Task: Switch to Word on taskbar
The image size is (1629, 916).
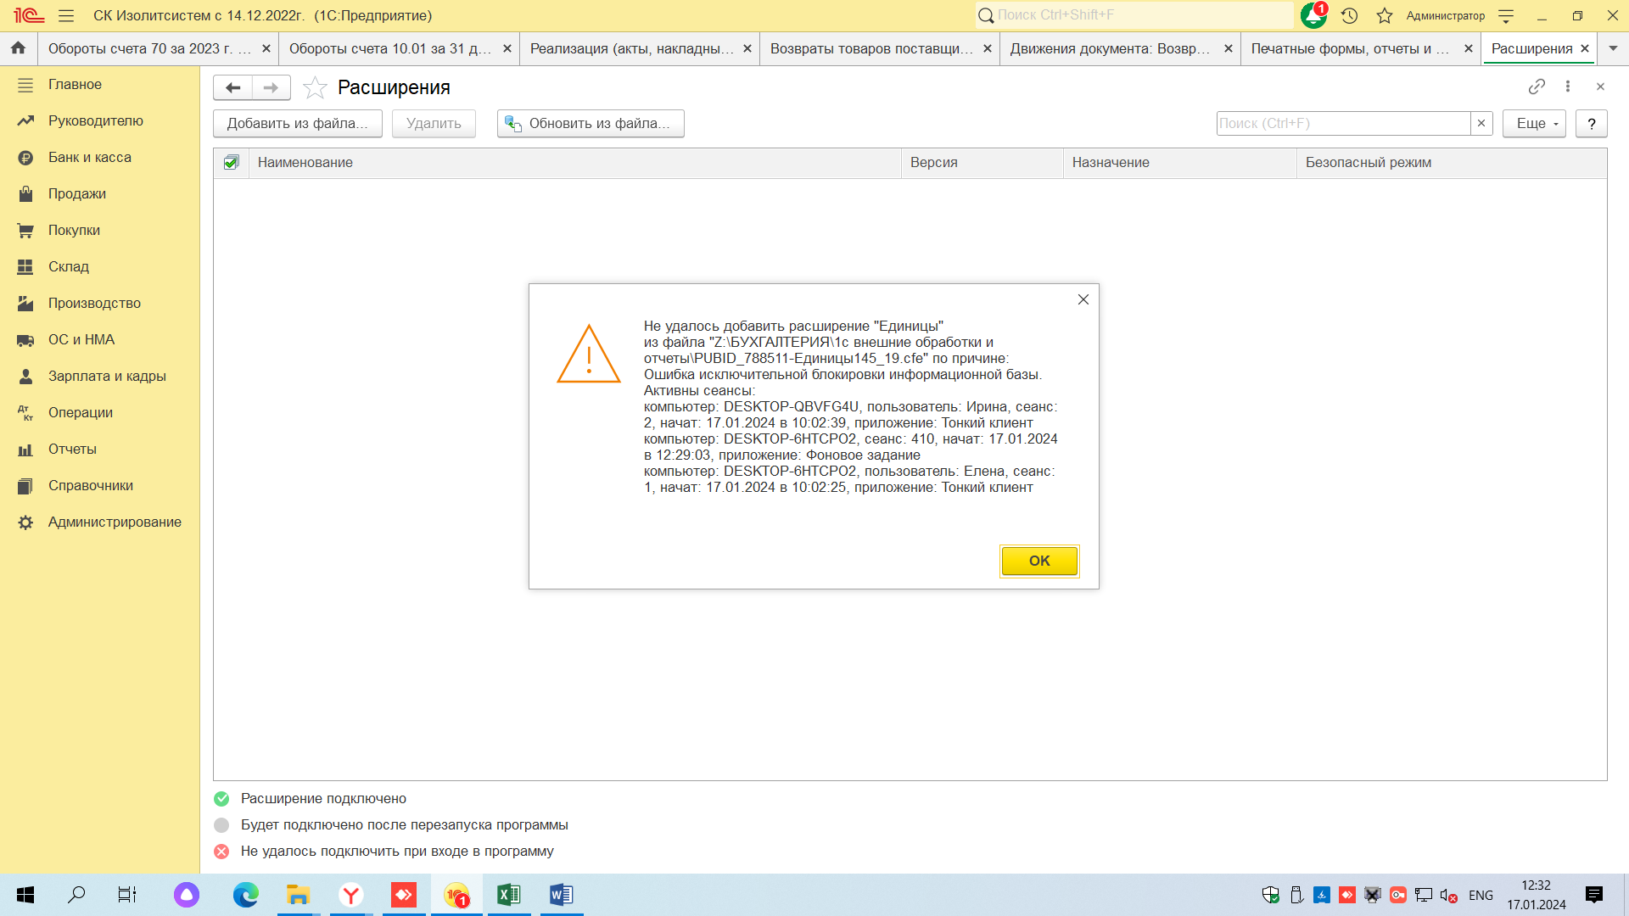Action: click(562, 895)
